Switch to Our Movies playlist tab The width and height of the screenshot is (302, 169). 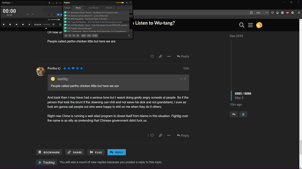(93, 8)
